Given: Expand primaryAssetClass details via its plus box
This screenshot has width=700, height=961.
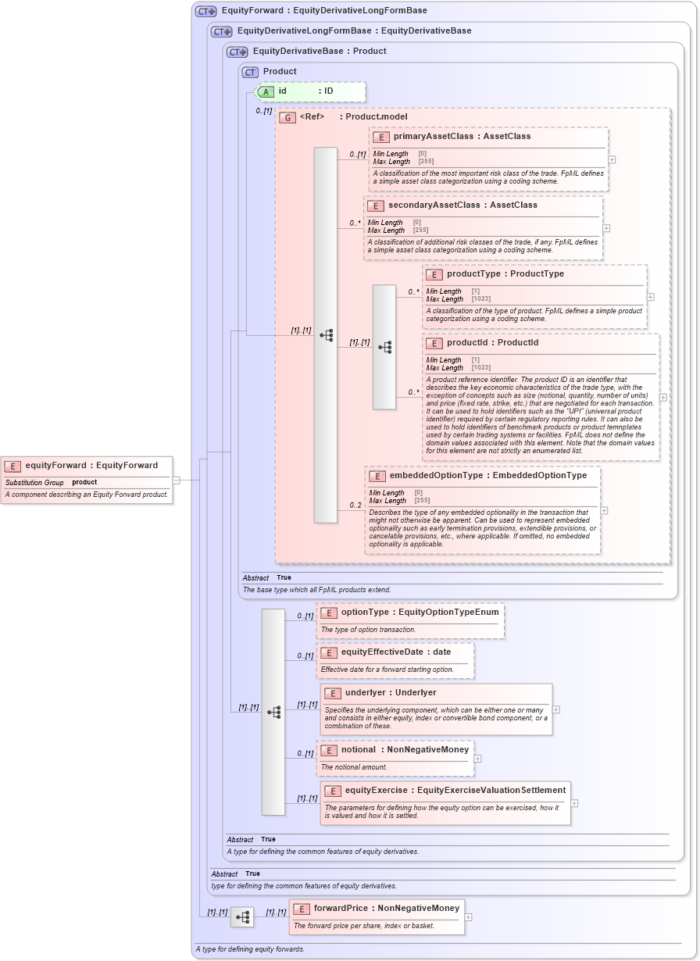Looking at the screenshot, I should pyautogui.click(x=613, y=160).
